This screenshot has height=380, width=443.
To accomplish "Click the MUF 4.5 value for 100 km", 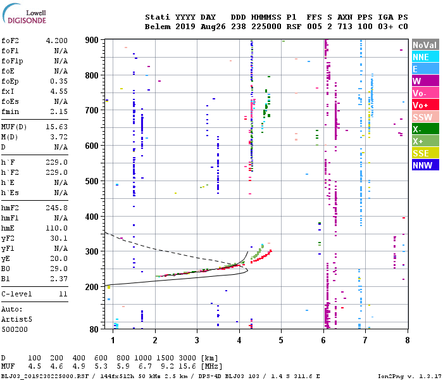I will point(34,367).
